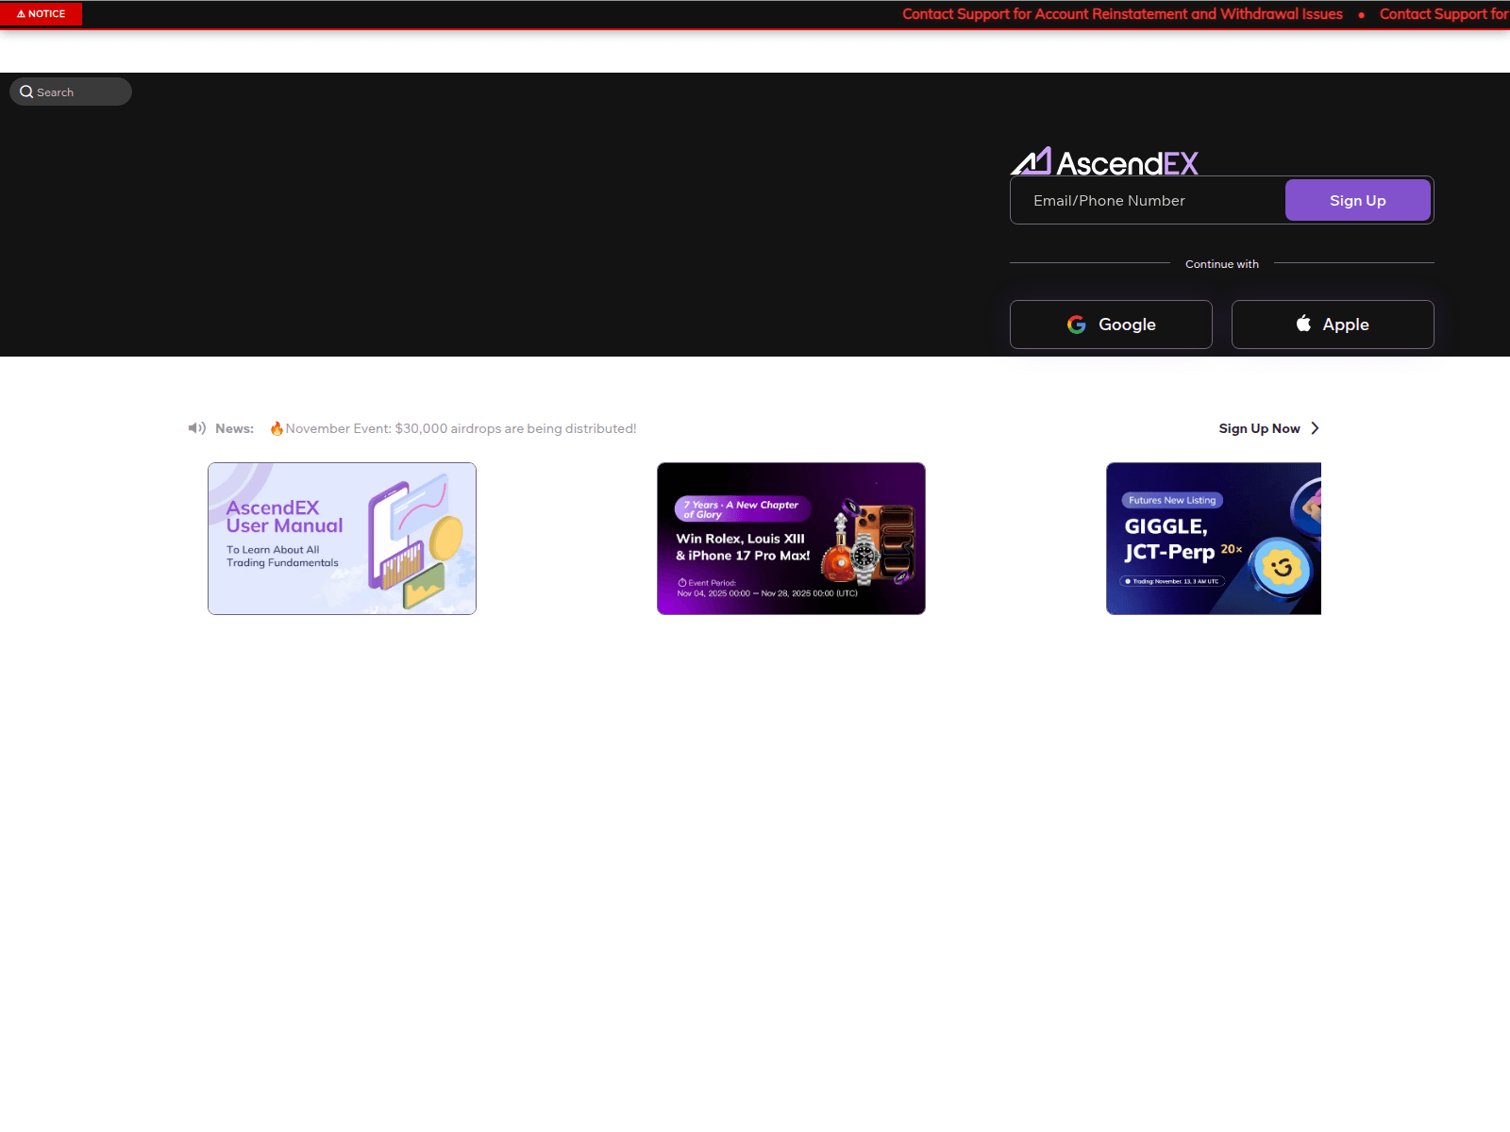Open the Win Rolex, Louis XIII banner
This screenshot has height=1132, width=1510.
tap(791, 539)
